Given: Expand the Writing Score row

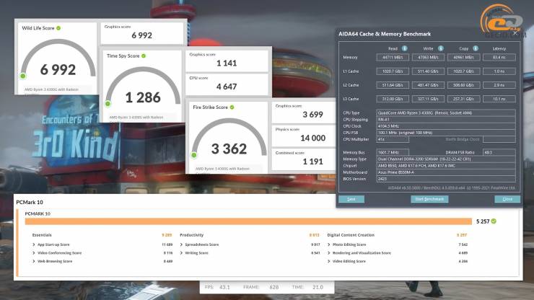Looking at the screenshot, I should 181,253.
